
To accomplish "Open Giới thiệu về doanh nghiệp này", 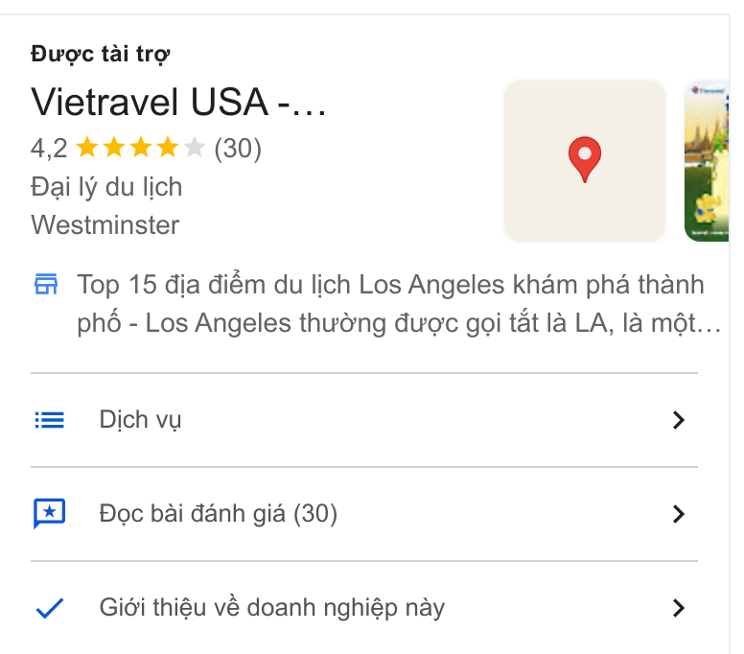I will (x=364, y=608).
